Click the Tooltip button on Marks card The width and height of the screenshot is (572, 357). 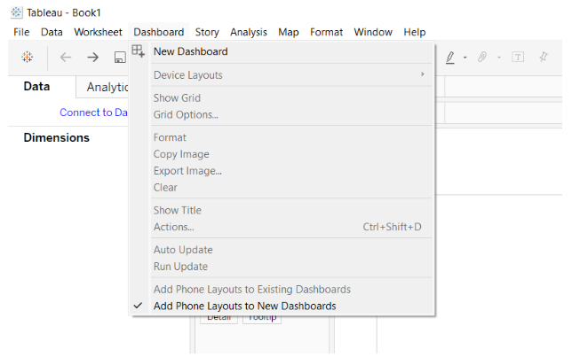point(261,317)
